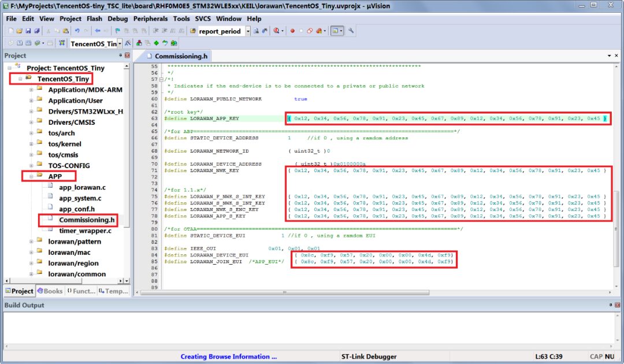Select app_lorawan.c in the project tree

click(x=83, y=187)
